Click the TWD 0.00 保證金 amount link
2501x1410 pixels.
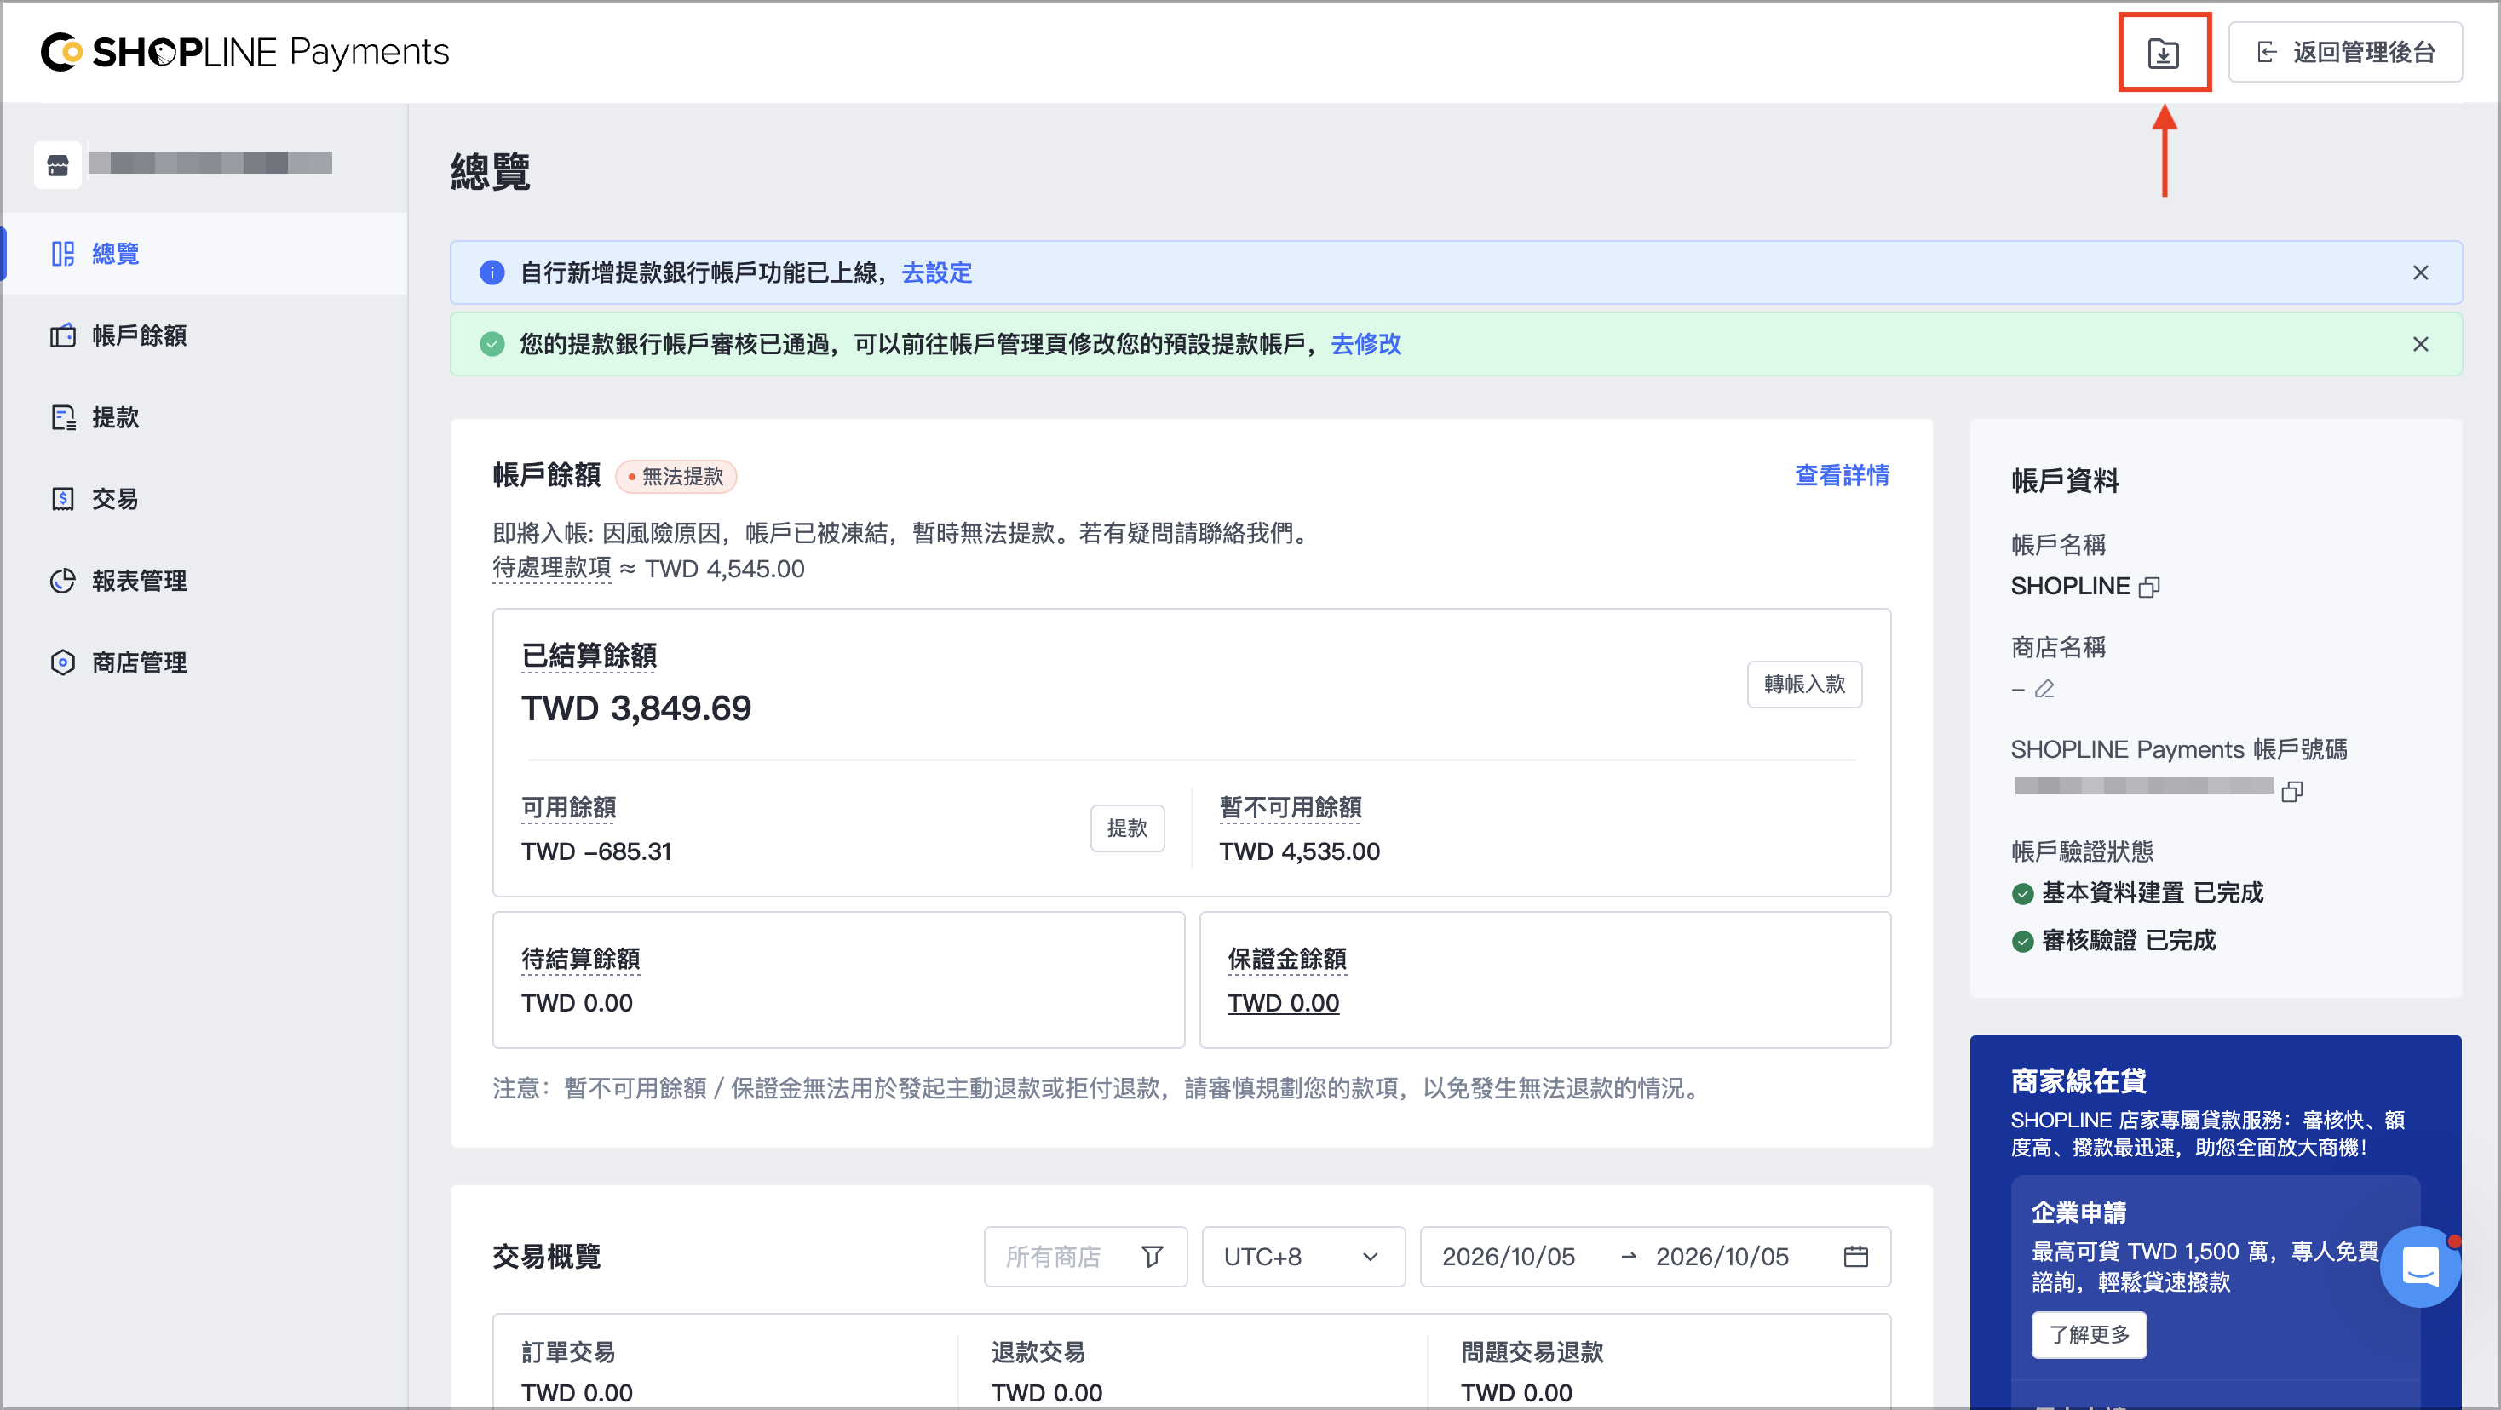1284,1002
